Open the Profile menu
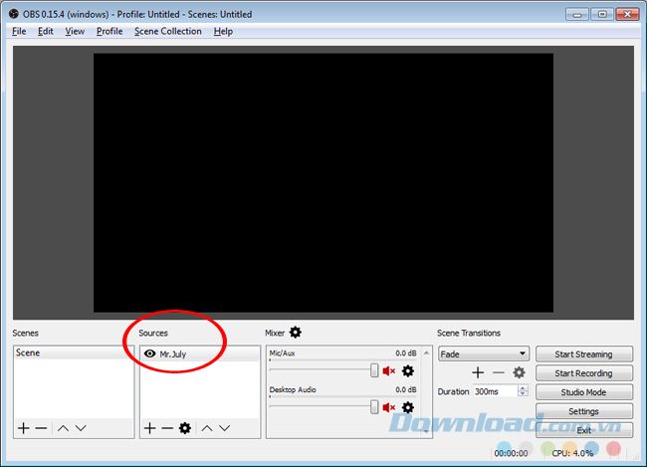Image resolution: width=647 pixels, height=467 pixels. coord(109,32)
